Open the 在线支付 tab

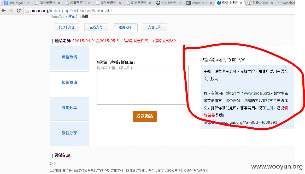tap(96, 27)
